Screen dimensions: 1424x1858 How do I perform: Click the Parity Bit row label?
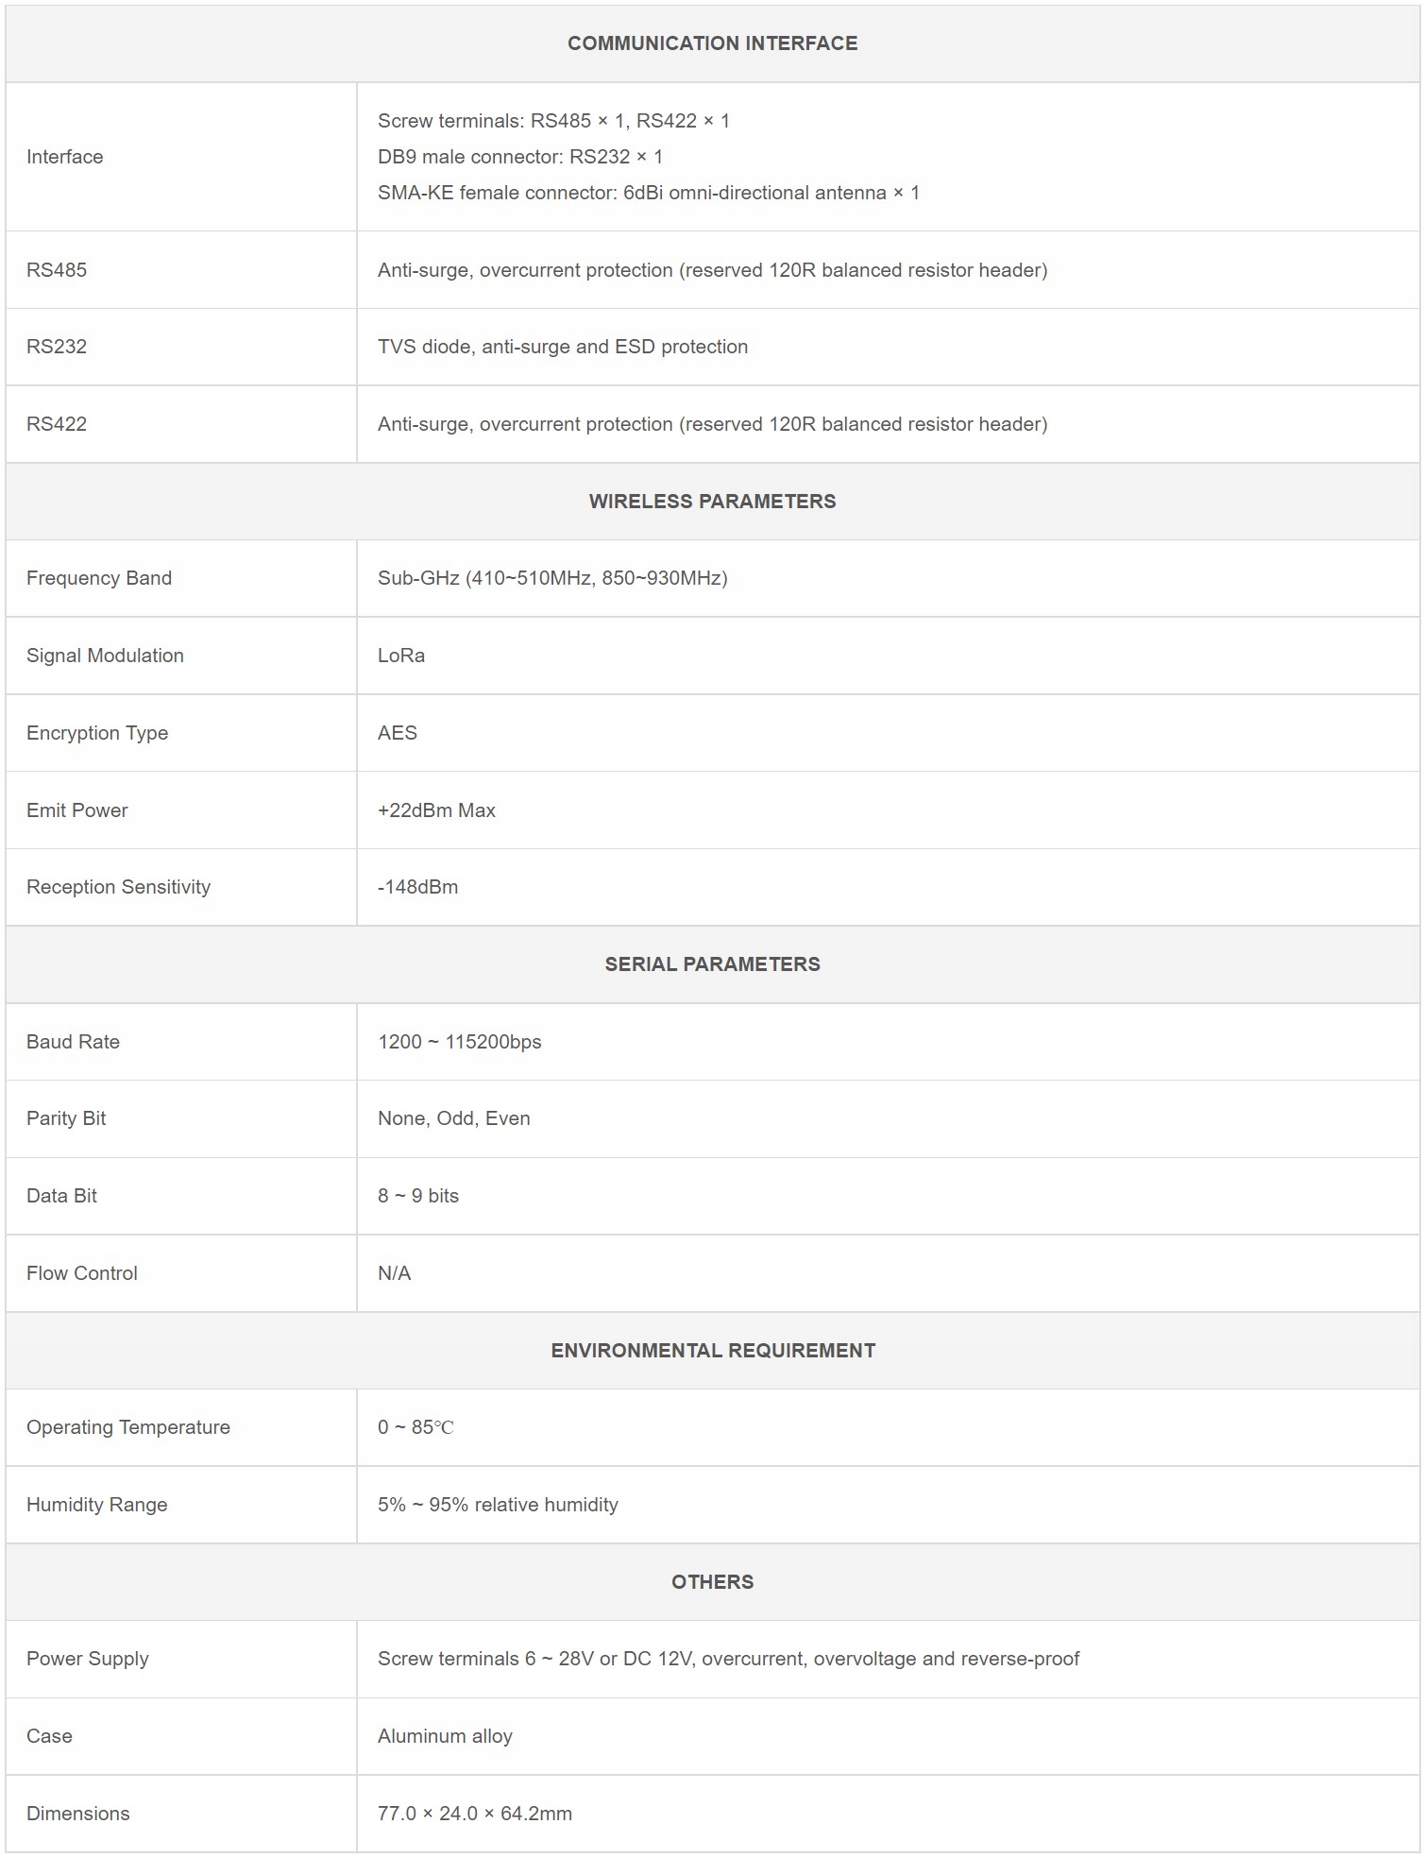[x=66, y=1118]
